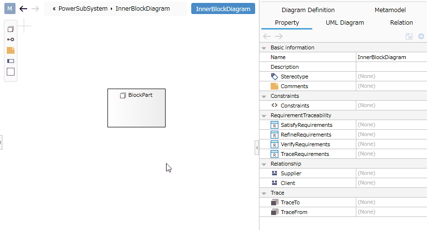The width and height of the screenshot is (427, 230).
Task: Click the Description row label
Action: [285, 67]
